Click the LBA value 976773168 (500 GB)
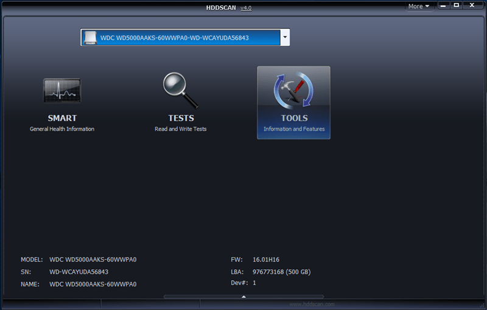The height and width of the screenshot is (310, 487). tap(281, 272)
